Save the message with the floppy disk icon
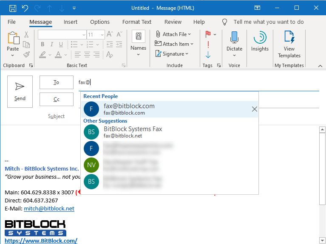The width and height of the screenshot is (326, 244). (13, 8)
